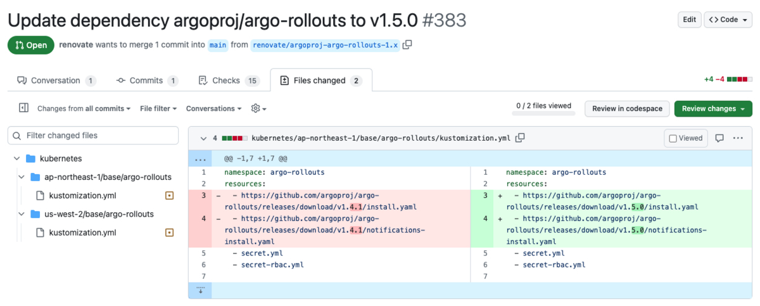Open the Conversations dropdown
Screen dimensions: 760x306
tap(214, 108)
